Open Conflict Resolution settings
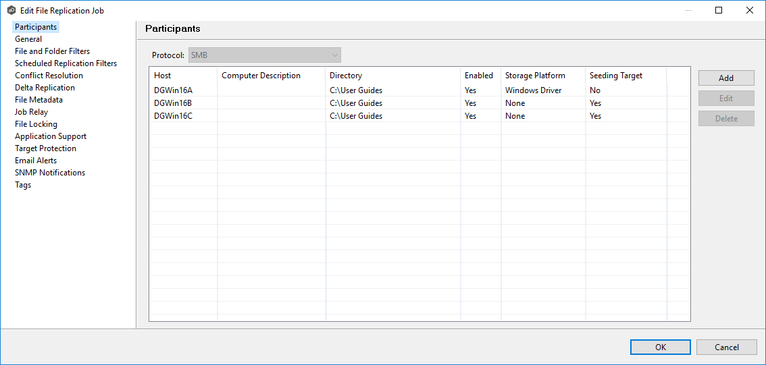 [49, 76]
